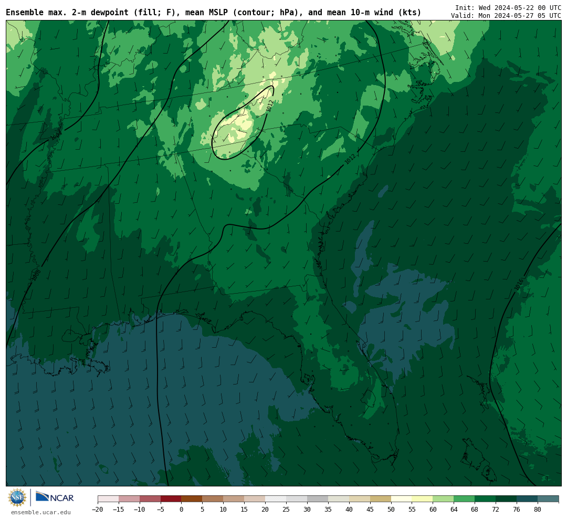
Task: Click the 40 colorbar tick label
Action: (x=349, y=510)
